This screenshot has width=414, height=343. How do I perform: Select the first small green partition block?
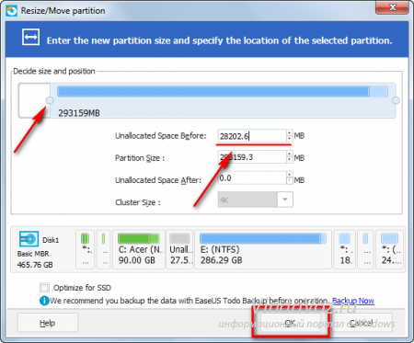click(85, 250)
